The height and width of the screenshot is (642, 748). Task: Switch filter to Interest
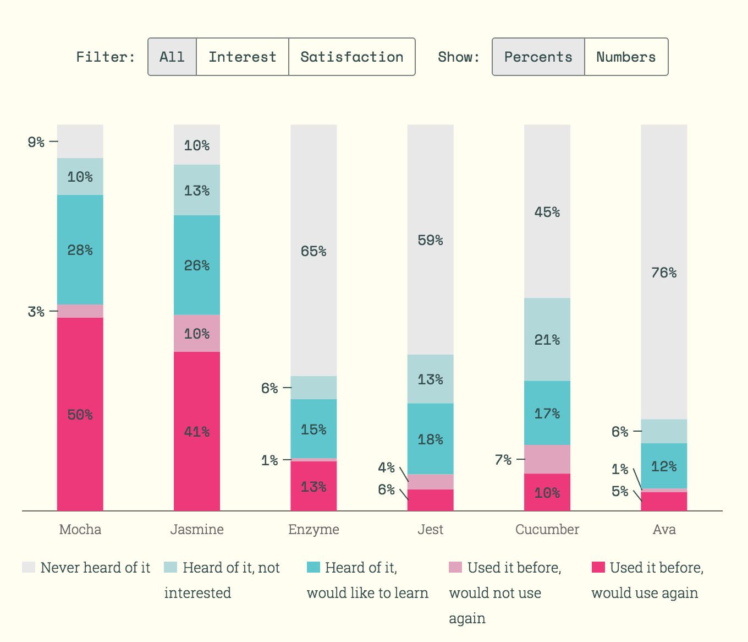pyautogui.click(x=243, y=57)
